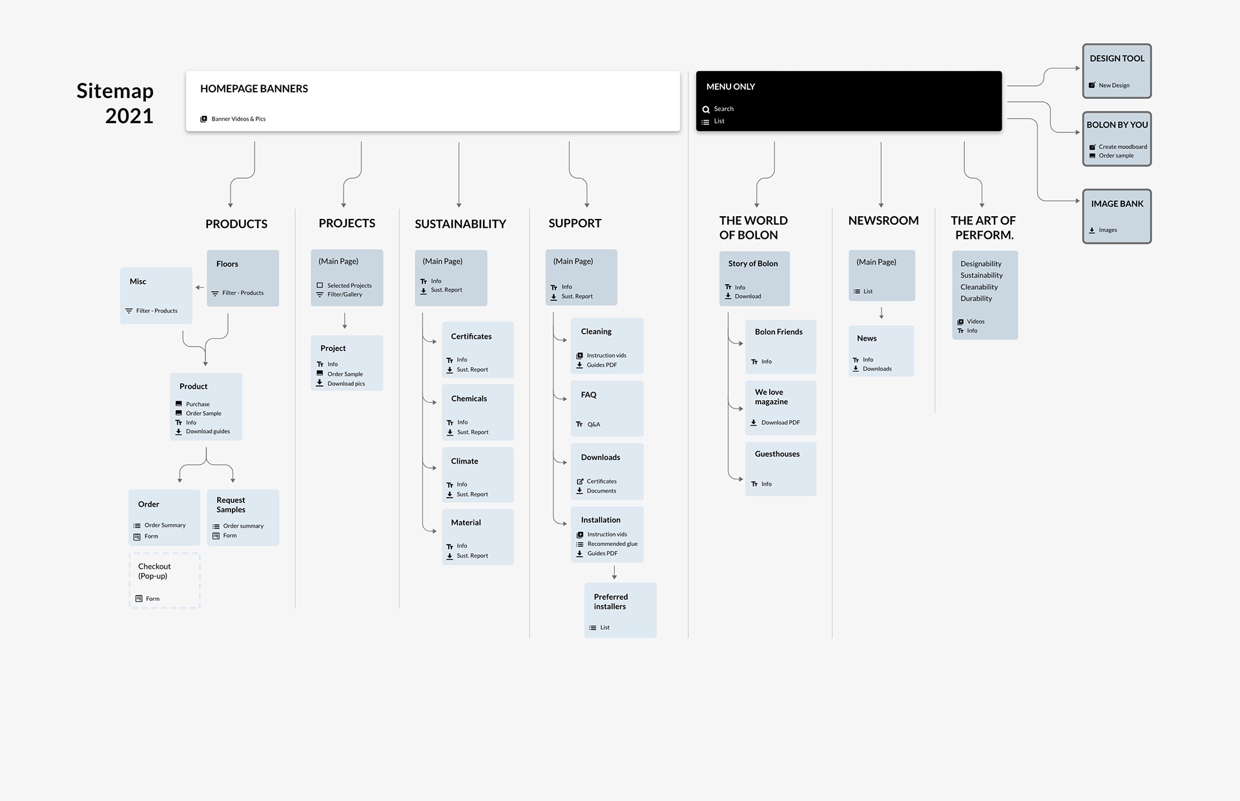The image size is (1240, 801).
Task: Select the PRODUCTS section heading
Action: point(236,224)
